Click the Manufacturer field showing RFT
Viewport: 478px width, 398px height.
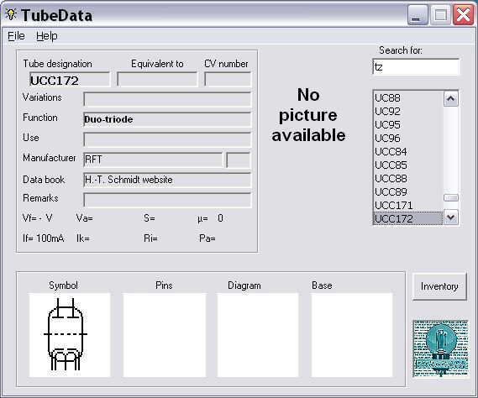coord(153,160)
